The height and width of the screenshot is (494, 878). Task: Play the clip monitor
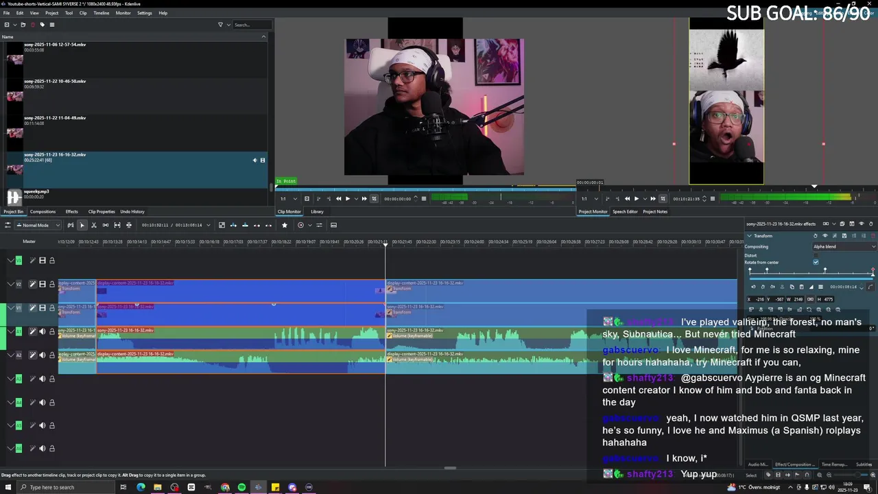(347, 199)
